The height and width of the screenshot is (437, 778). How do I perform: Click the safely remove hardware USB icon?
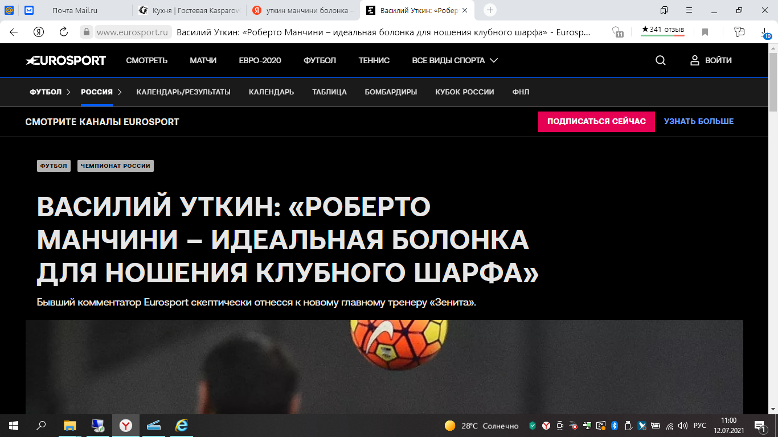click(x=628, y=426)
